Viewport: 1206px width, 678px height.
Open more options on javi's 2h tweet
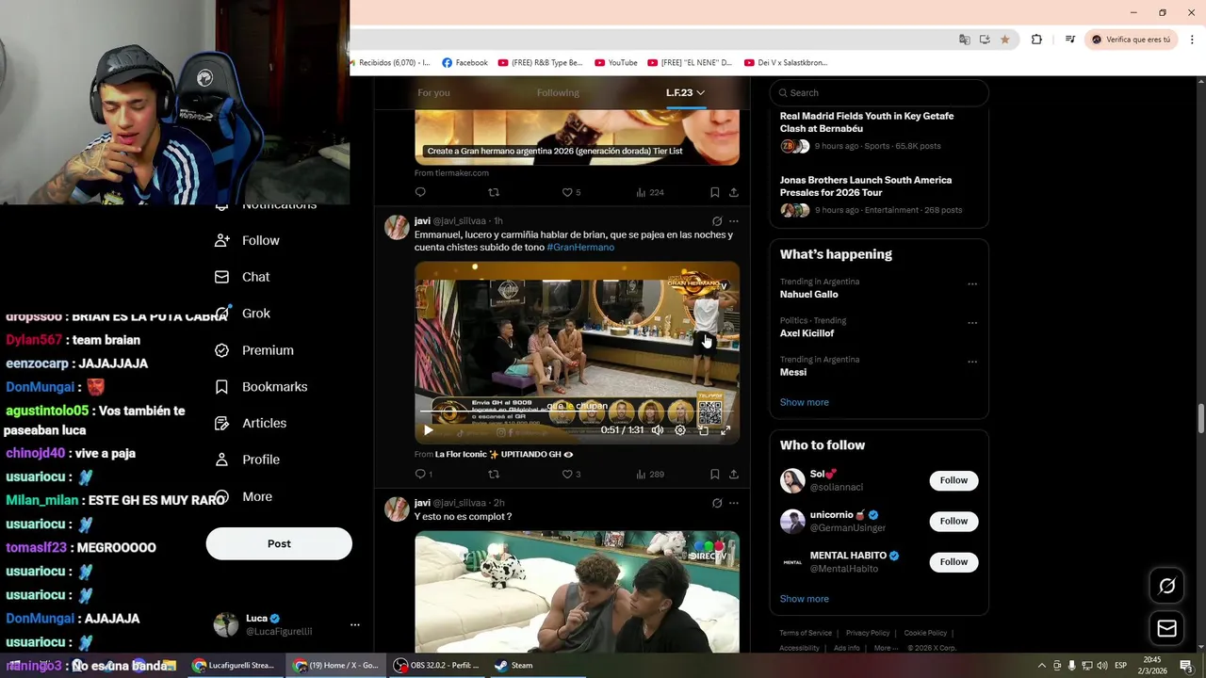pos(734,503)
